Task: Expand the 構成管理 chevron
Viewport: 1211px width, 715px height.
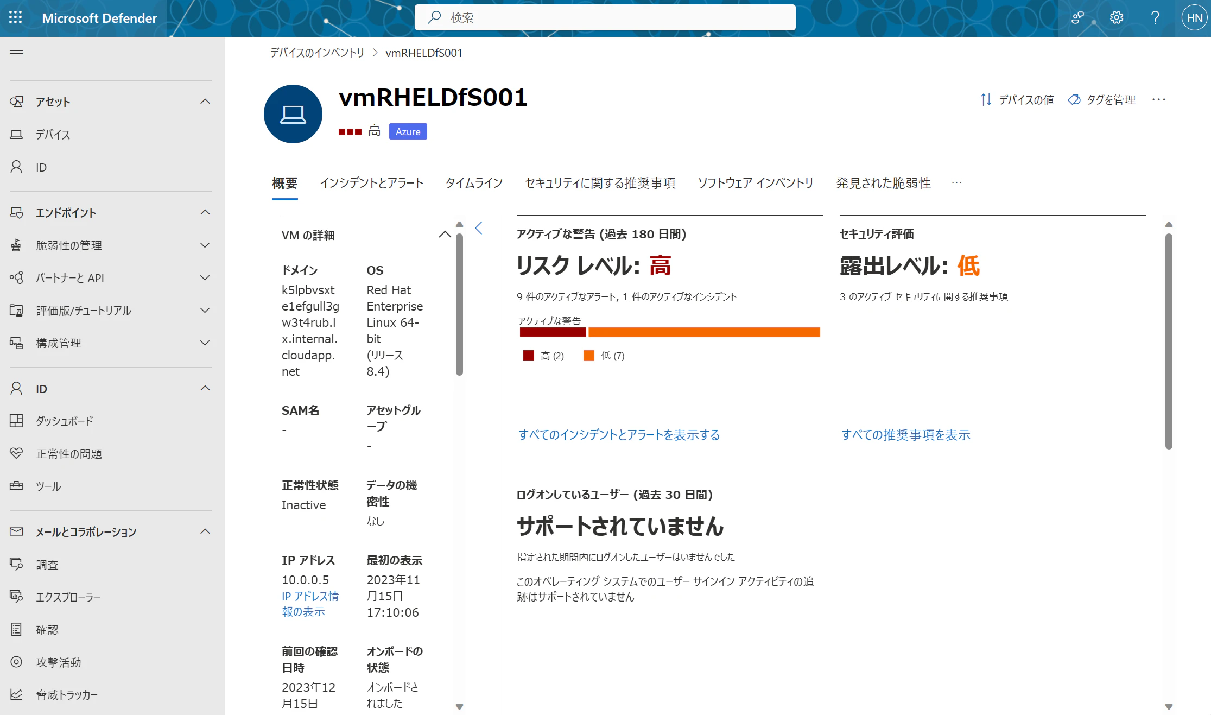Action: click(x=205, y=343)
